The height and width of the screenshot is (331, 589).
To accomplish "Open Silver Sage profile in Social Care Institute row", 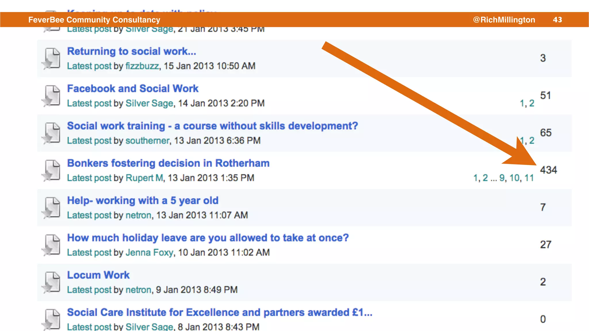I will click(x=149, y=327).
